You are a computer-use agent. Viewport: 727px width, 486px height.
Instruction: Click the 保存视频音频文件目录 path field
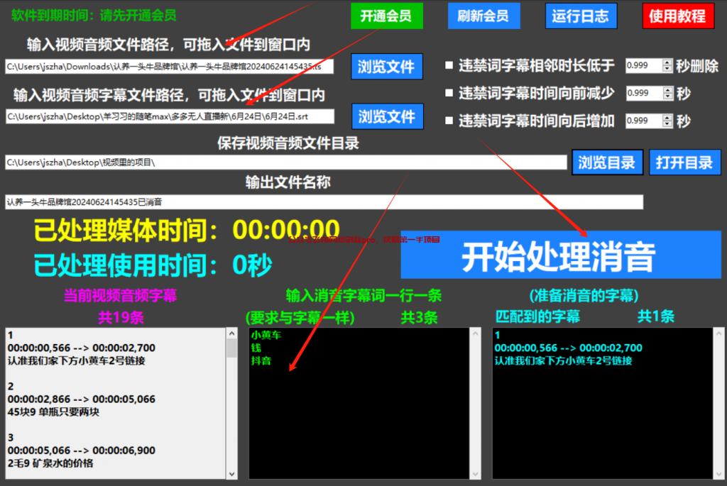click(284, 162)
